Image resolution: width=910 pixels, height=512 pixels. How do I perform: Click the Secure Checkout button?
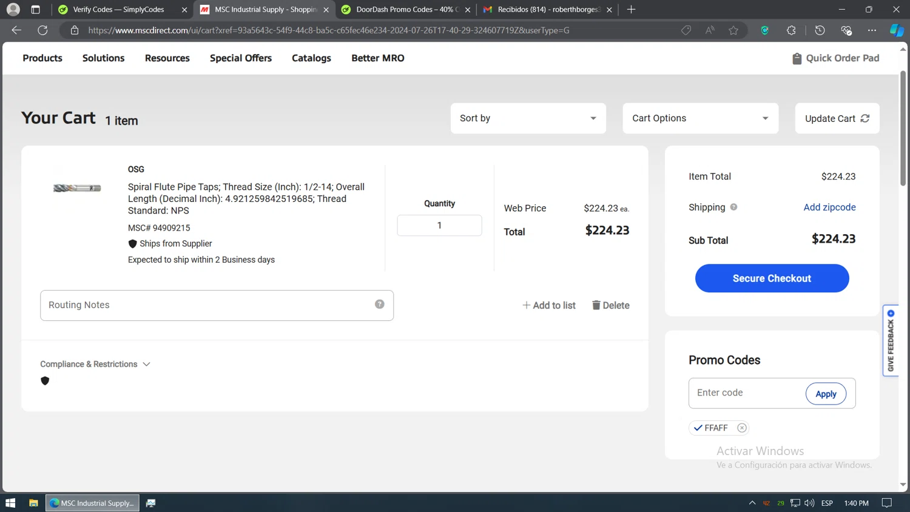pos(772,278)
